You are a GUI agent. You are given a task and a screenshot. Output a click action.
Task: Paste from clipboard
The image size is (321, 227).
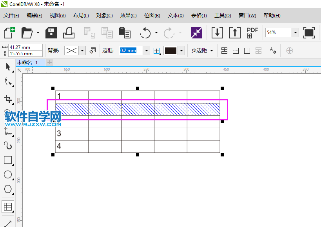pyautogui.click(x=125, y=33)
